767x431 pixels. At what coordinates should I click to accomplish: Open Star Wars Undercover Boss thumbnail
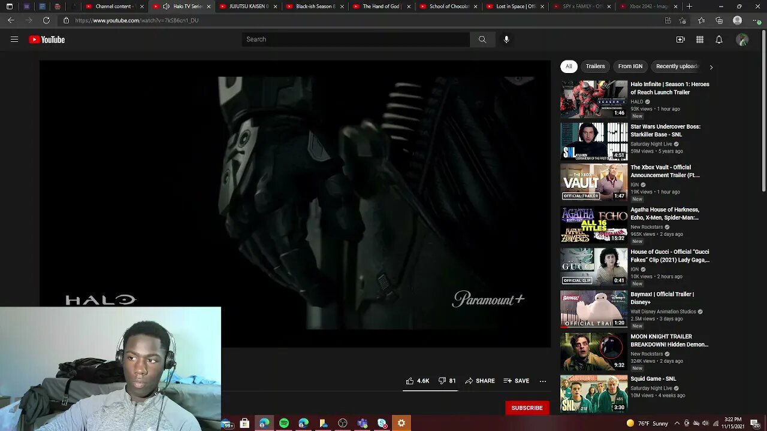594,141
